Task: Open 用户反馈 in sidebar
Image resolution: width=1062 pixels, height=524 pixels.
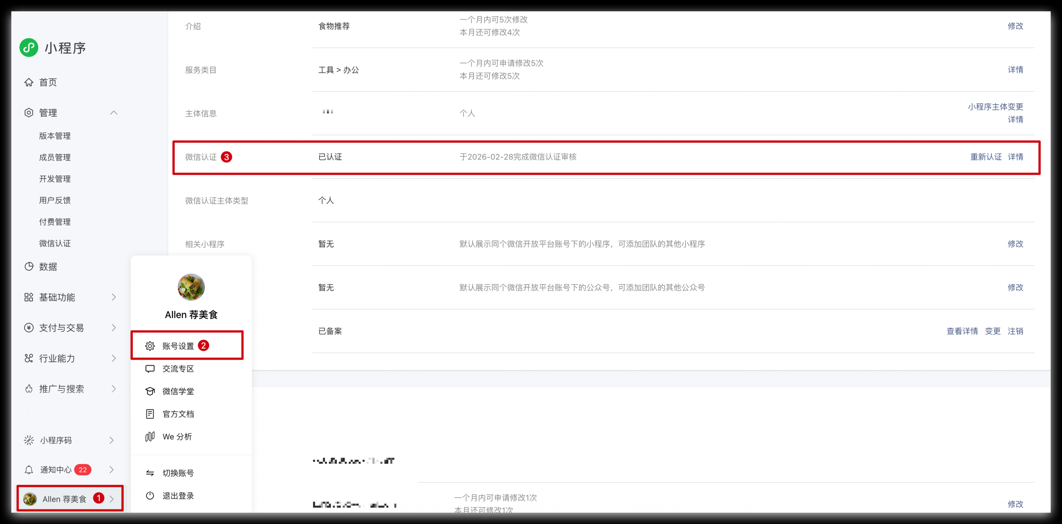Action: coord(55,200)
